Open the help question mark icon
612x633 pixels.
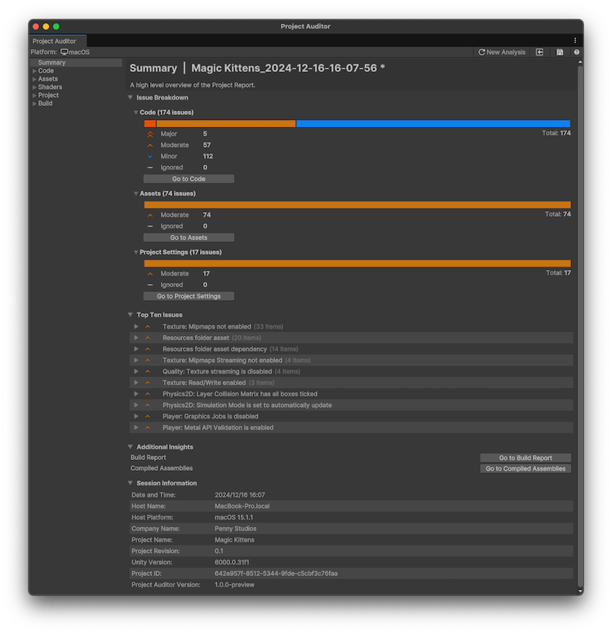pos(577,52)
